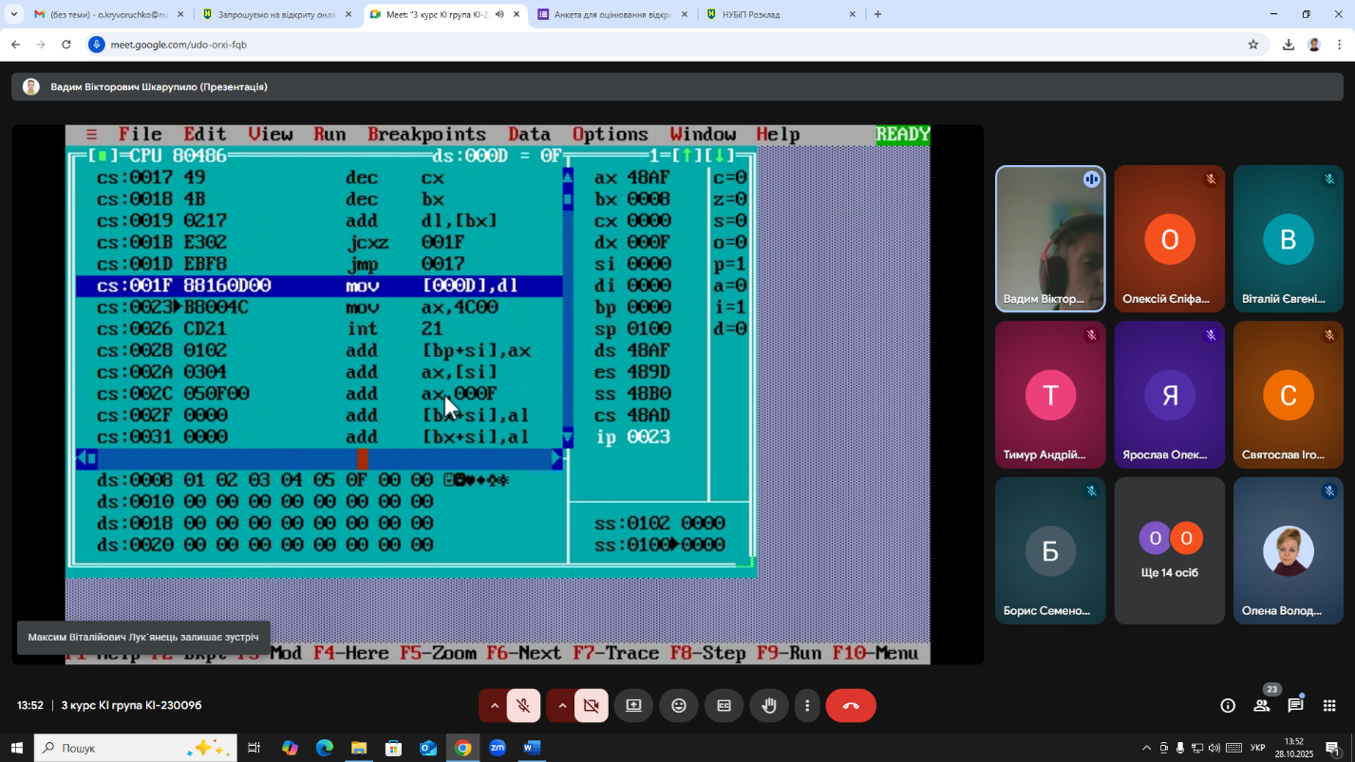Viewport: 1355px width, 762px height.
Task: Open the emoji reactions panel
Action: click(x=679, y=705)
